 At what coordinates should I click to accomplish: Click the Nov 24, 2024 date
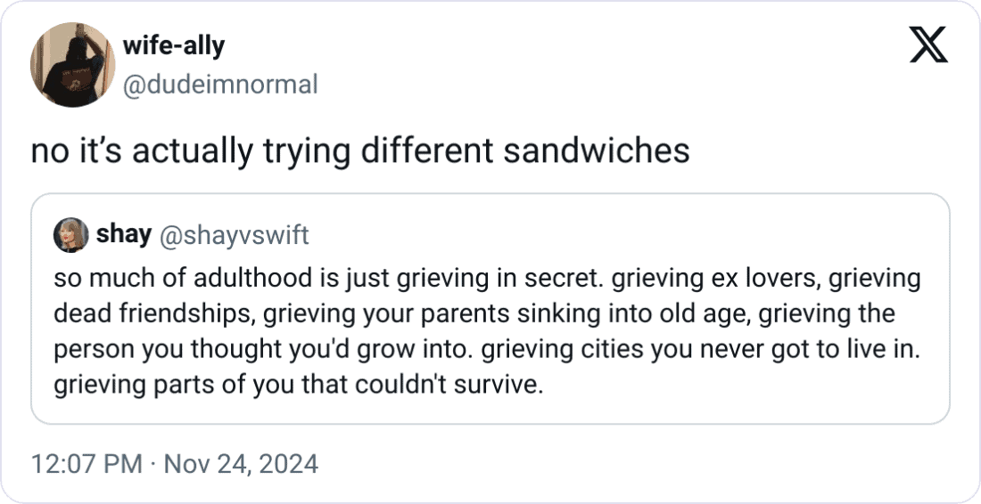[x=242, y=464]
